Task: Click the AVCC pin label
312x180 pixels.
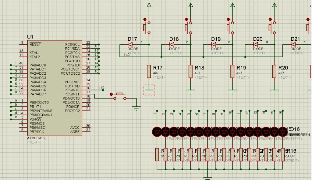Action: 75,128
